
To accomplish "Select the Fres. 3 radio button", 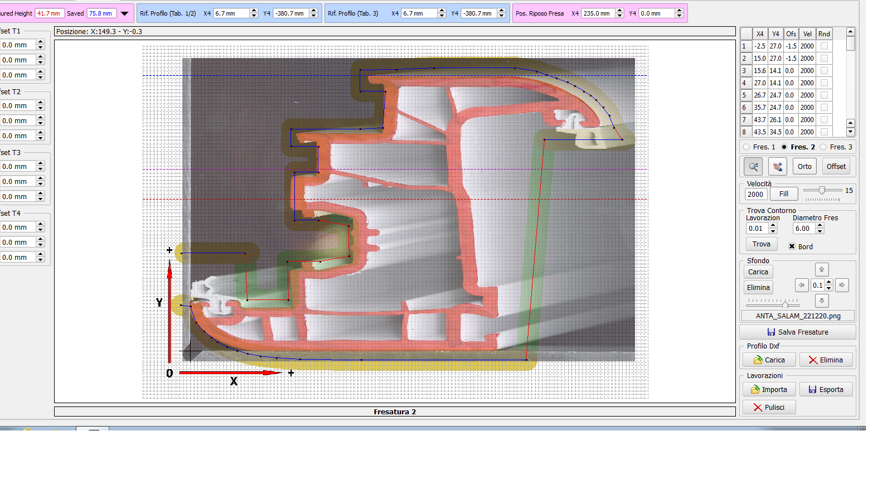I will (x=823, y=147).
